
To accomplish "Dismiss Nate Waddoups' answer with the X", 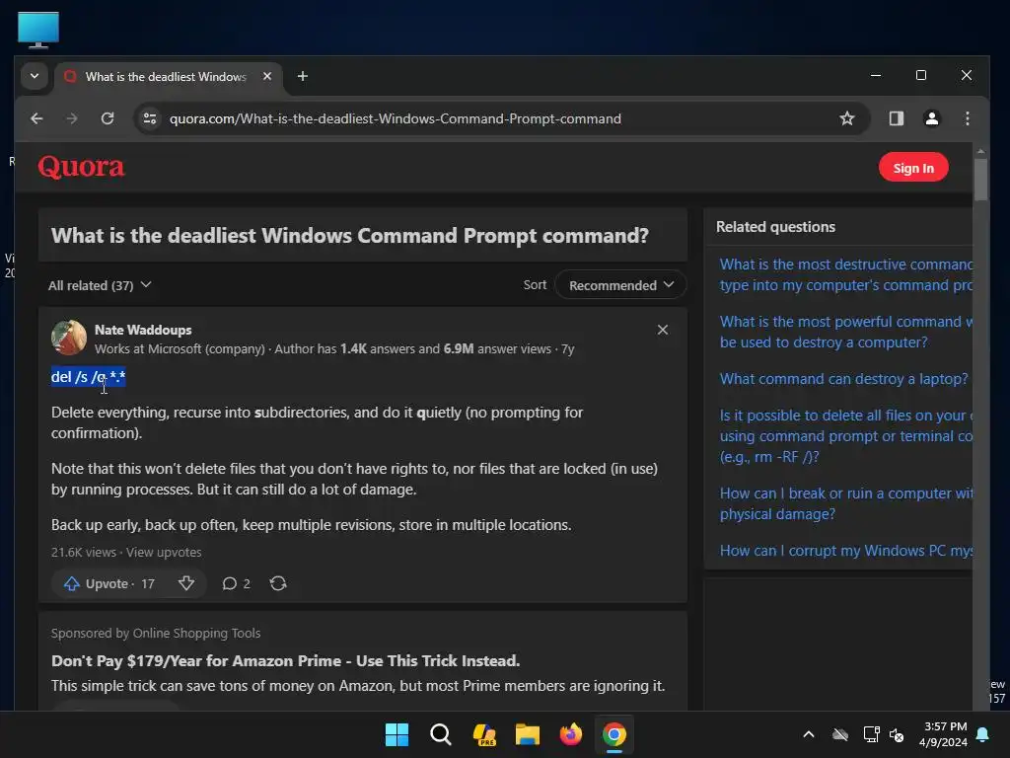I will click(662, 330).
